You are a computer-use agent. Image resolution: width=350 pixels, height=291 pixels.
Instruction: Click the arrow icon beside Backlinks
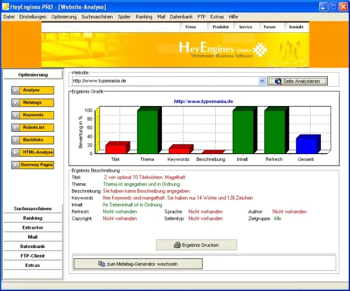[15, 140]
